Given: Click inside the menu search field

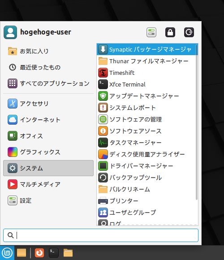Looking at the screenshot, I should coord(101,235).
